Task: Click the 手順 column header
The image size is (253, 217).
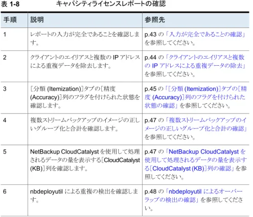Action: (10, 20)
